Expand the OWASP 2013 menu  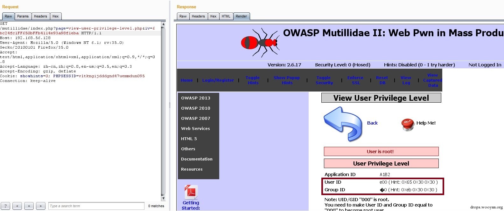pyautogui.click(x=196, y=98)
